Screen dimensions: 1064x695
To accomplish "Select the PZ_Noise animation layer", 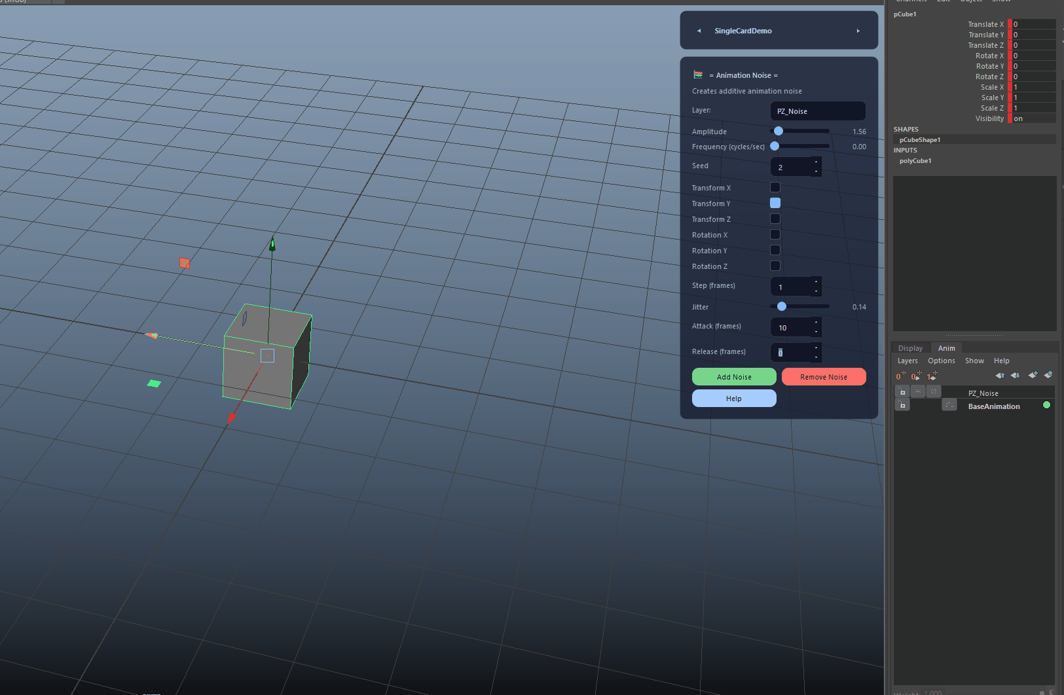I will [983, 393].
